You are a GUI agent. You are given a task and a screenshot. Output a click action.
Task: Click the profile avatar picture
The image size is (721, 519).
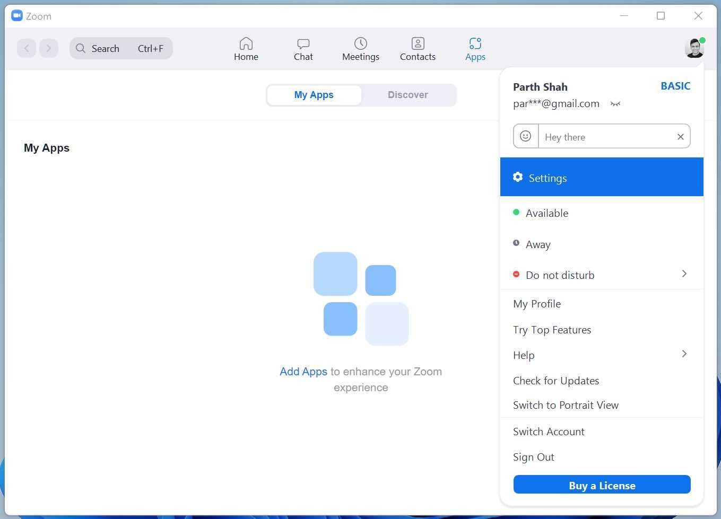pos(694,48)
